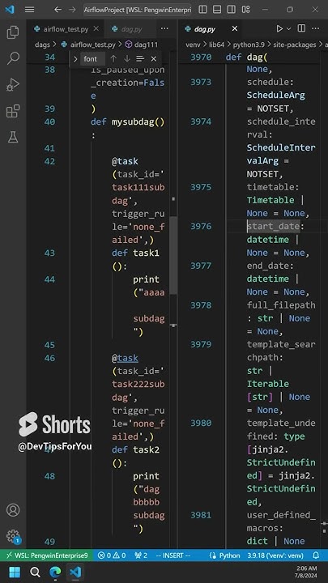328x583 pixels.
Task: Toggle Primary Side Bar layout button
Action: click(202, 10)
